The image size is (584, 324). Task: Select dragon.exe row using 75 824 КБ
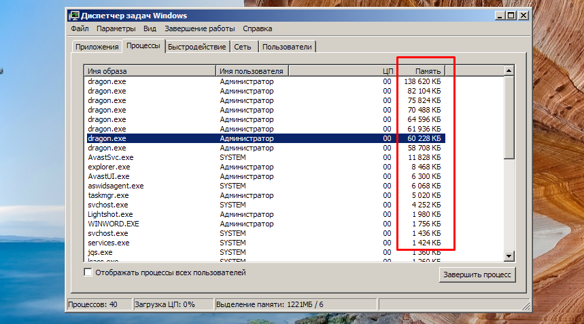tap(266, 100)
